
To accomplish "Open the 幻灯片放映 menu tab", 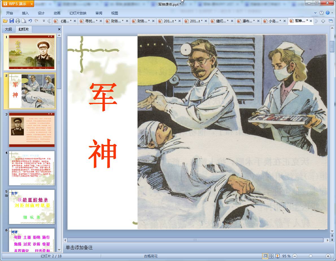I will [x=78, y=13].
